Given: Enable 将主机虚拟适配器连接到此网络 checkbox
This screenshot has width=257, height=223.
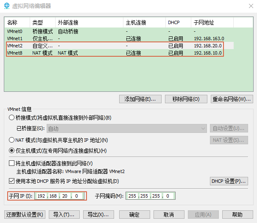Looking at the screenshot, I should [x=11, y=163].
